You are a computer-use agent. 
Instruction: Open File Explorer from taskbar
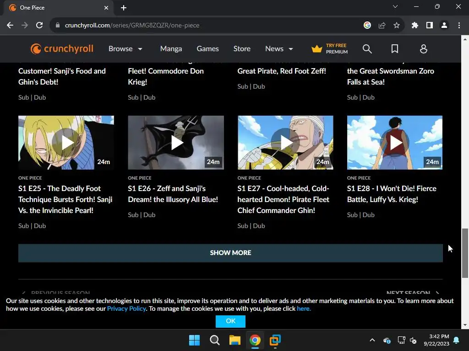point(235,340)
